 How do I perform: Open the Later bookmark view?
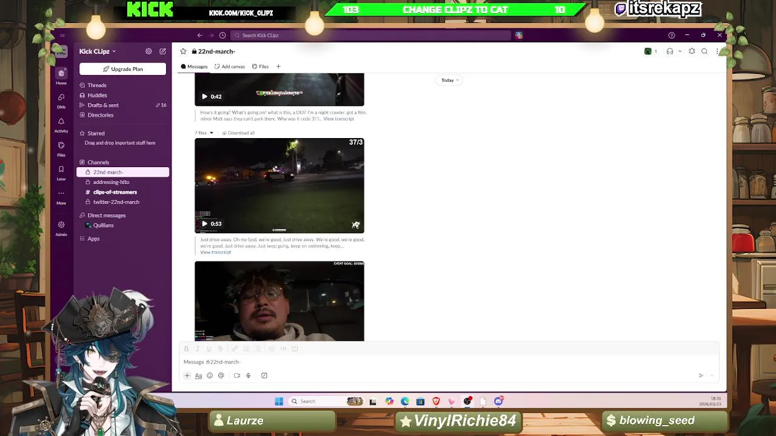click(x=61, y=173)
